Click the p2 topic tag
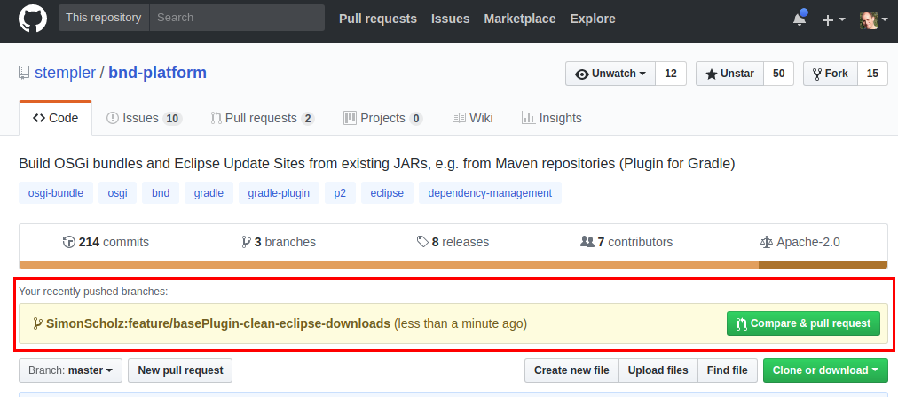898x397 pixels. pos(340,193)
